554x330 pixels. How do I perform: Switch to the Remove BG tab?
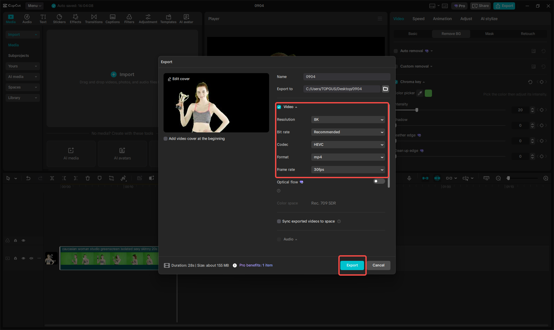point(451,34)
